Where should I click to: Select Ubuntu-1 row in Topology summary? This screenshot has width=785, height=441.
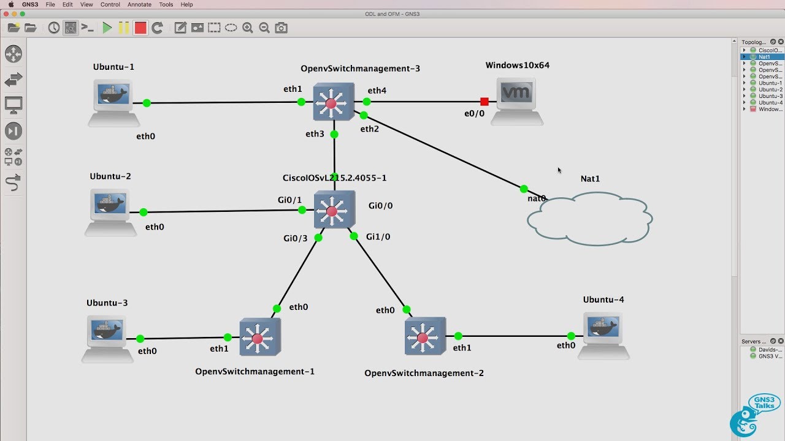coord(762,83)
